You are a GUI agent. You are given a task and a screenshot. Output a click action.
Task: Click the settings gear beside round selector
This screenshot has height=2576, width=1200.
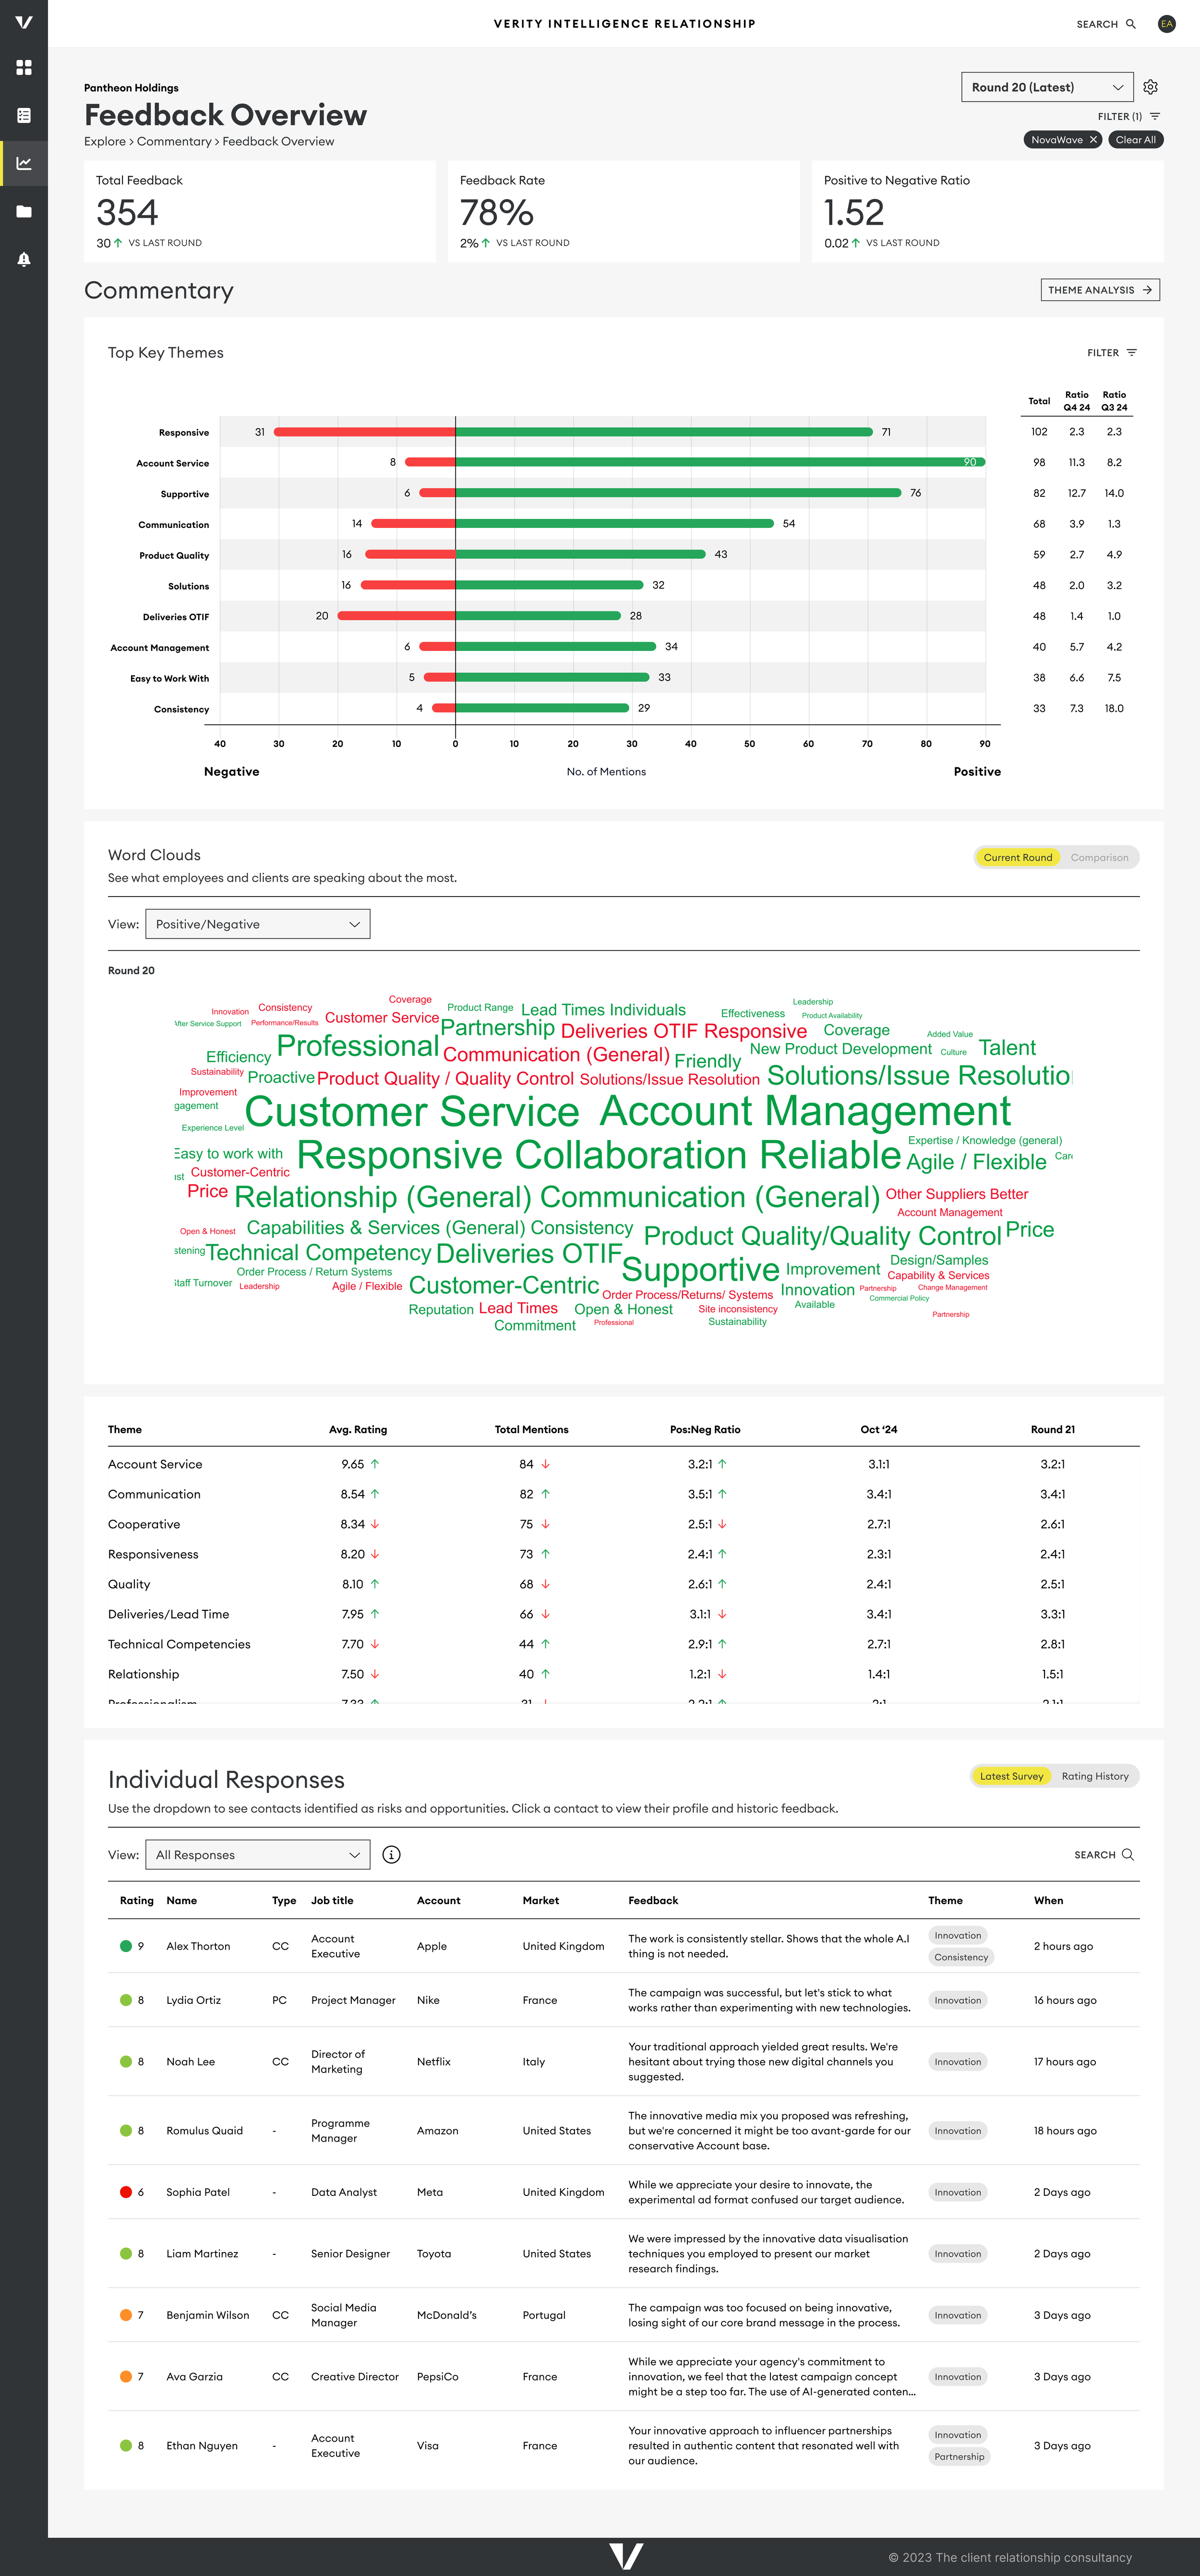coord(1150,87)
